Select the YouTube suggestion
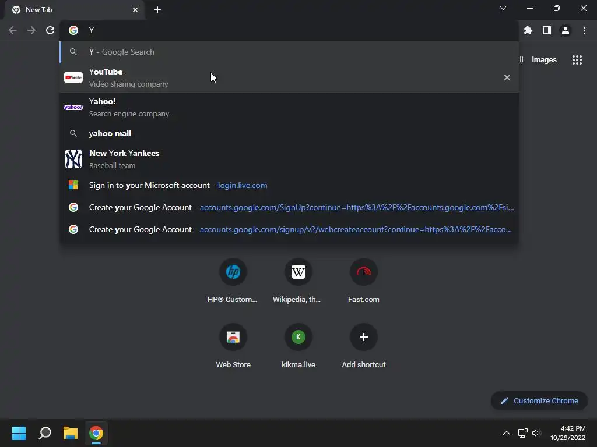 coord(289,77)
